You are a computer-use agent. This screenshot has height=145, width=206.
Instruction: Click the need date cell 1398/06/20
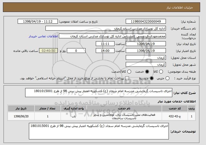(x=21, y=116)
